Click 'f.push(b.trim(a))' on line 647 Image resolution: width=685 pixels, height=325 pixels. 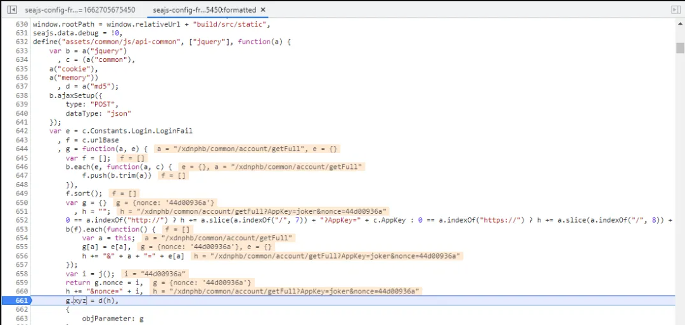point(117,176)
